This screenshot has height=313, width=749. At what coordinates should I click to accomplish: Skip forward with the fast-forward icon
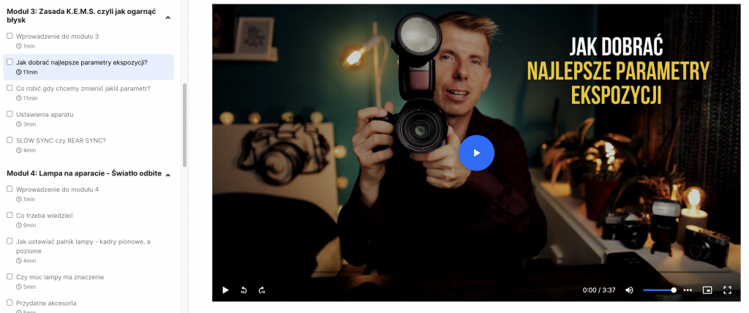(x=262, y=290)
